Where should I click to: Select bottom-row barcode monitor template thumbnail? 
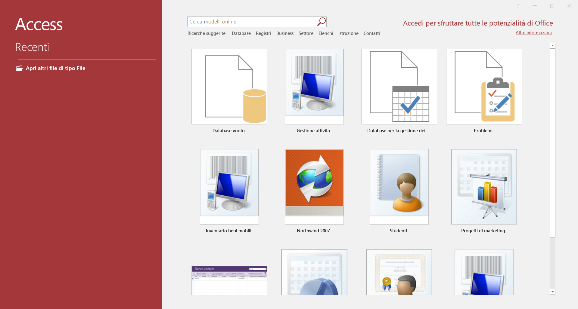click(484, 272)
